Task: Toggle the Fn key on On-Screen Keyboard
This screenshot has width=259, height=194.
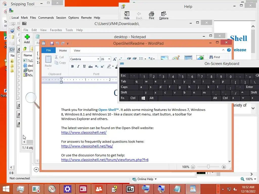Action: click(124, 98)
